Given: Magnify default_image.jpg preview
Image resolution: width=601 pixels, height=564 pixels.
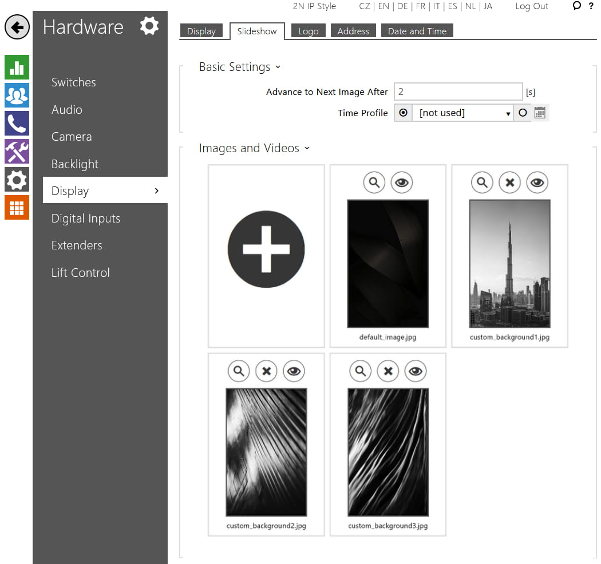Looking at the screenshot, I should [x=374, y=182].
